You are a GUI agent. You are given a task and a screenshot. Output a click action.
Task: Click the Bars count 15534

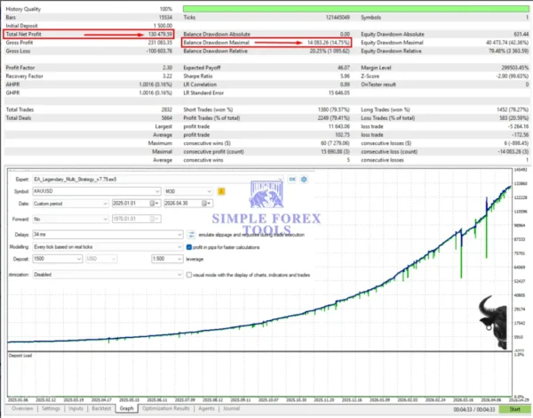pyautogui.click(x=165, y=18)
